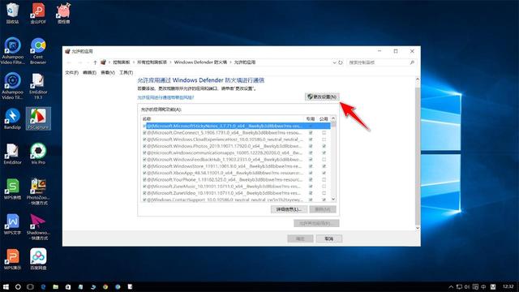Go to Windows Defender 防火墙 breadcrumb
This screenshot has height=292, width=519.
click(200, 62)
